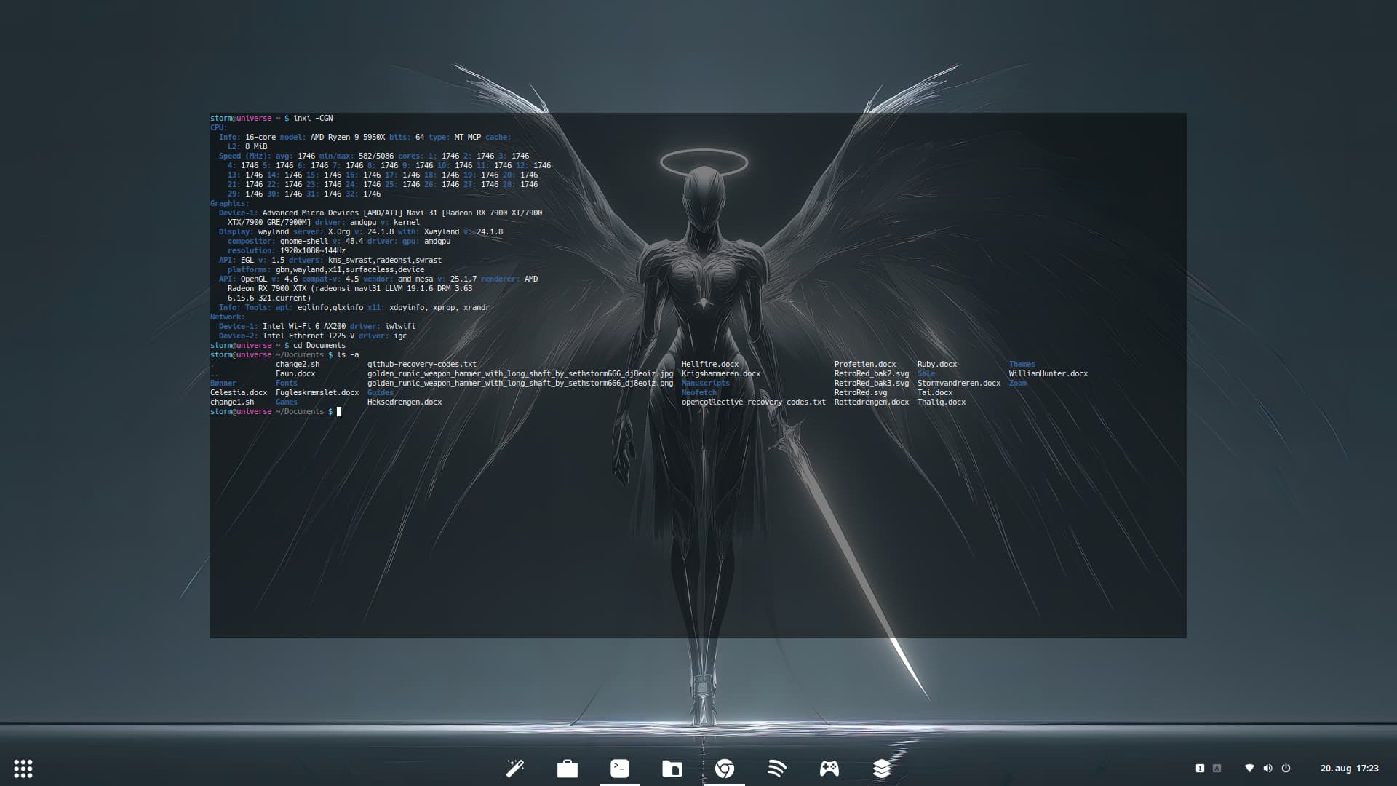Open the briefcase app in dock

(x=568, y=769)
